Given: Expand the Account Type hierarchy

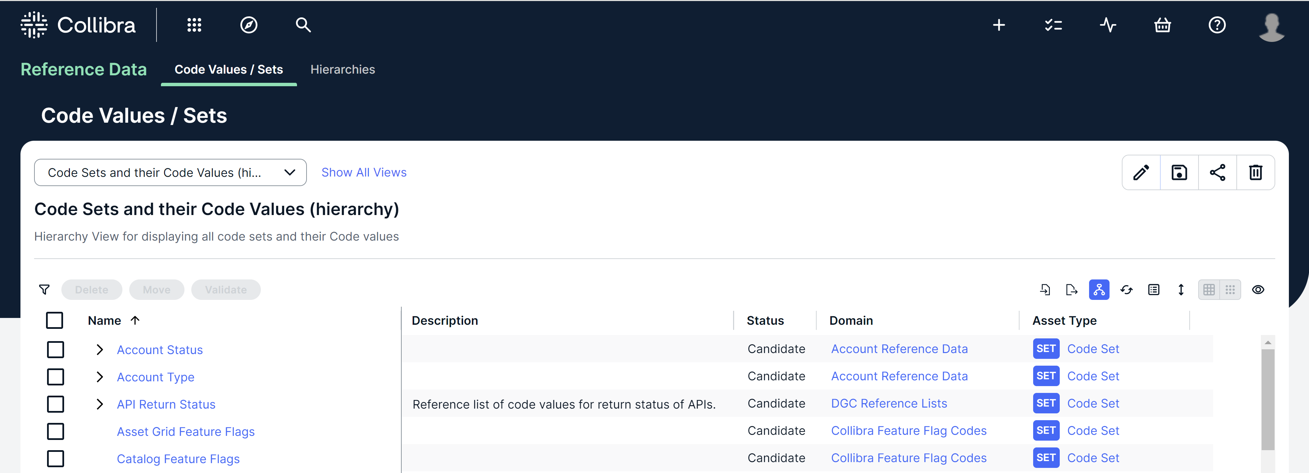Looking at the screenshot, I should [100, 377].
